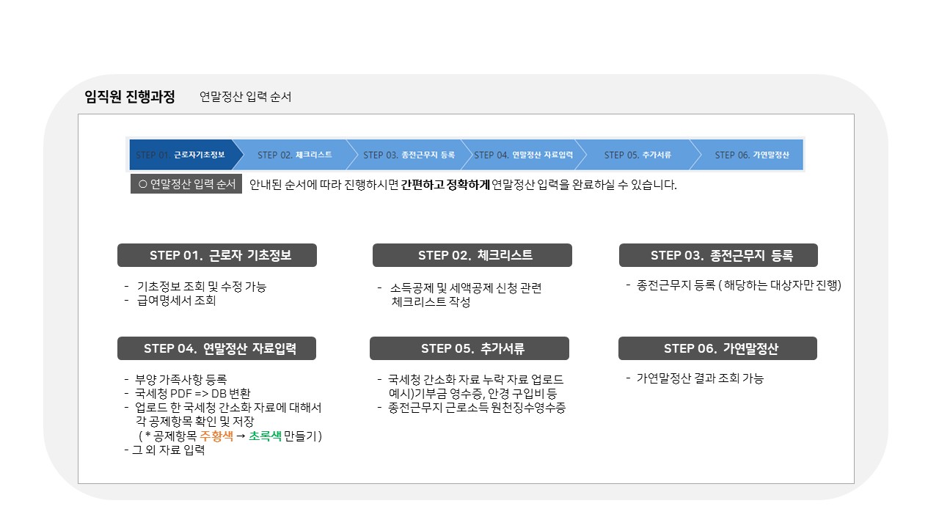Screen dimensions: 939x528
Task: Select the STEP 03 종전근무지 등록 step arrow
Action: point(411,155)
